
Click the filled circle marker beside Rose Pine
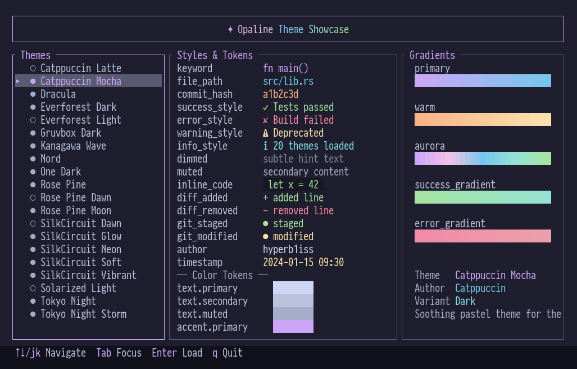click(33, 185)
